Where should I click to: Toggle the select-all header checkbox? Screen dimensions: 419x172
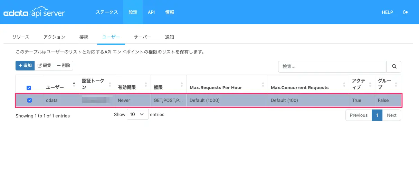coord(29,88)
